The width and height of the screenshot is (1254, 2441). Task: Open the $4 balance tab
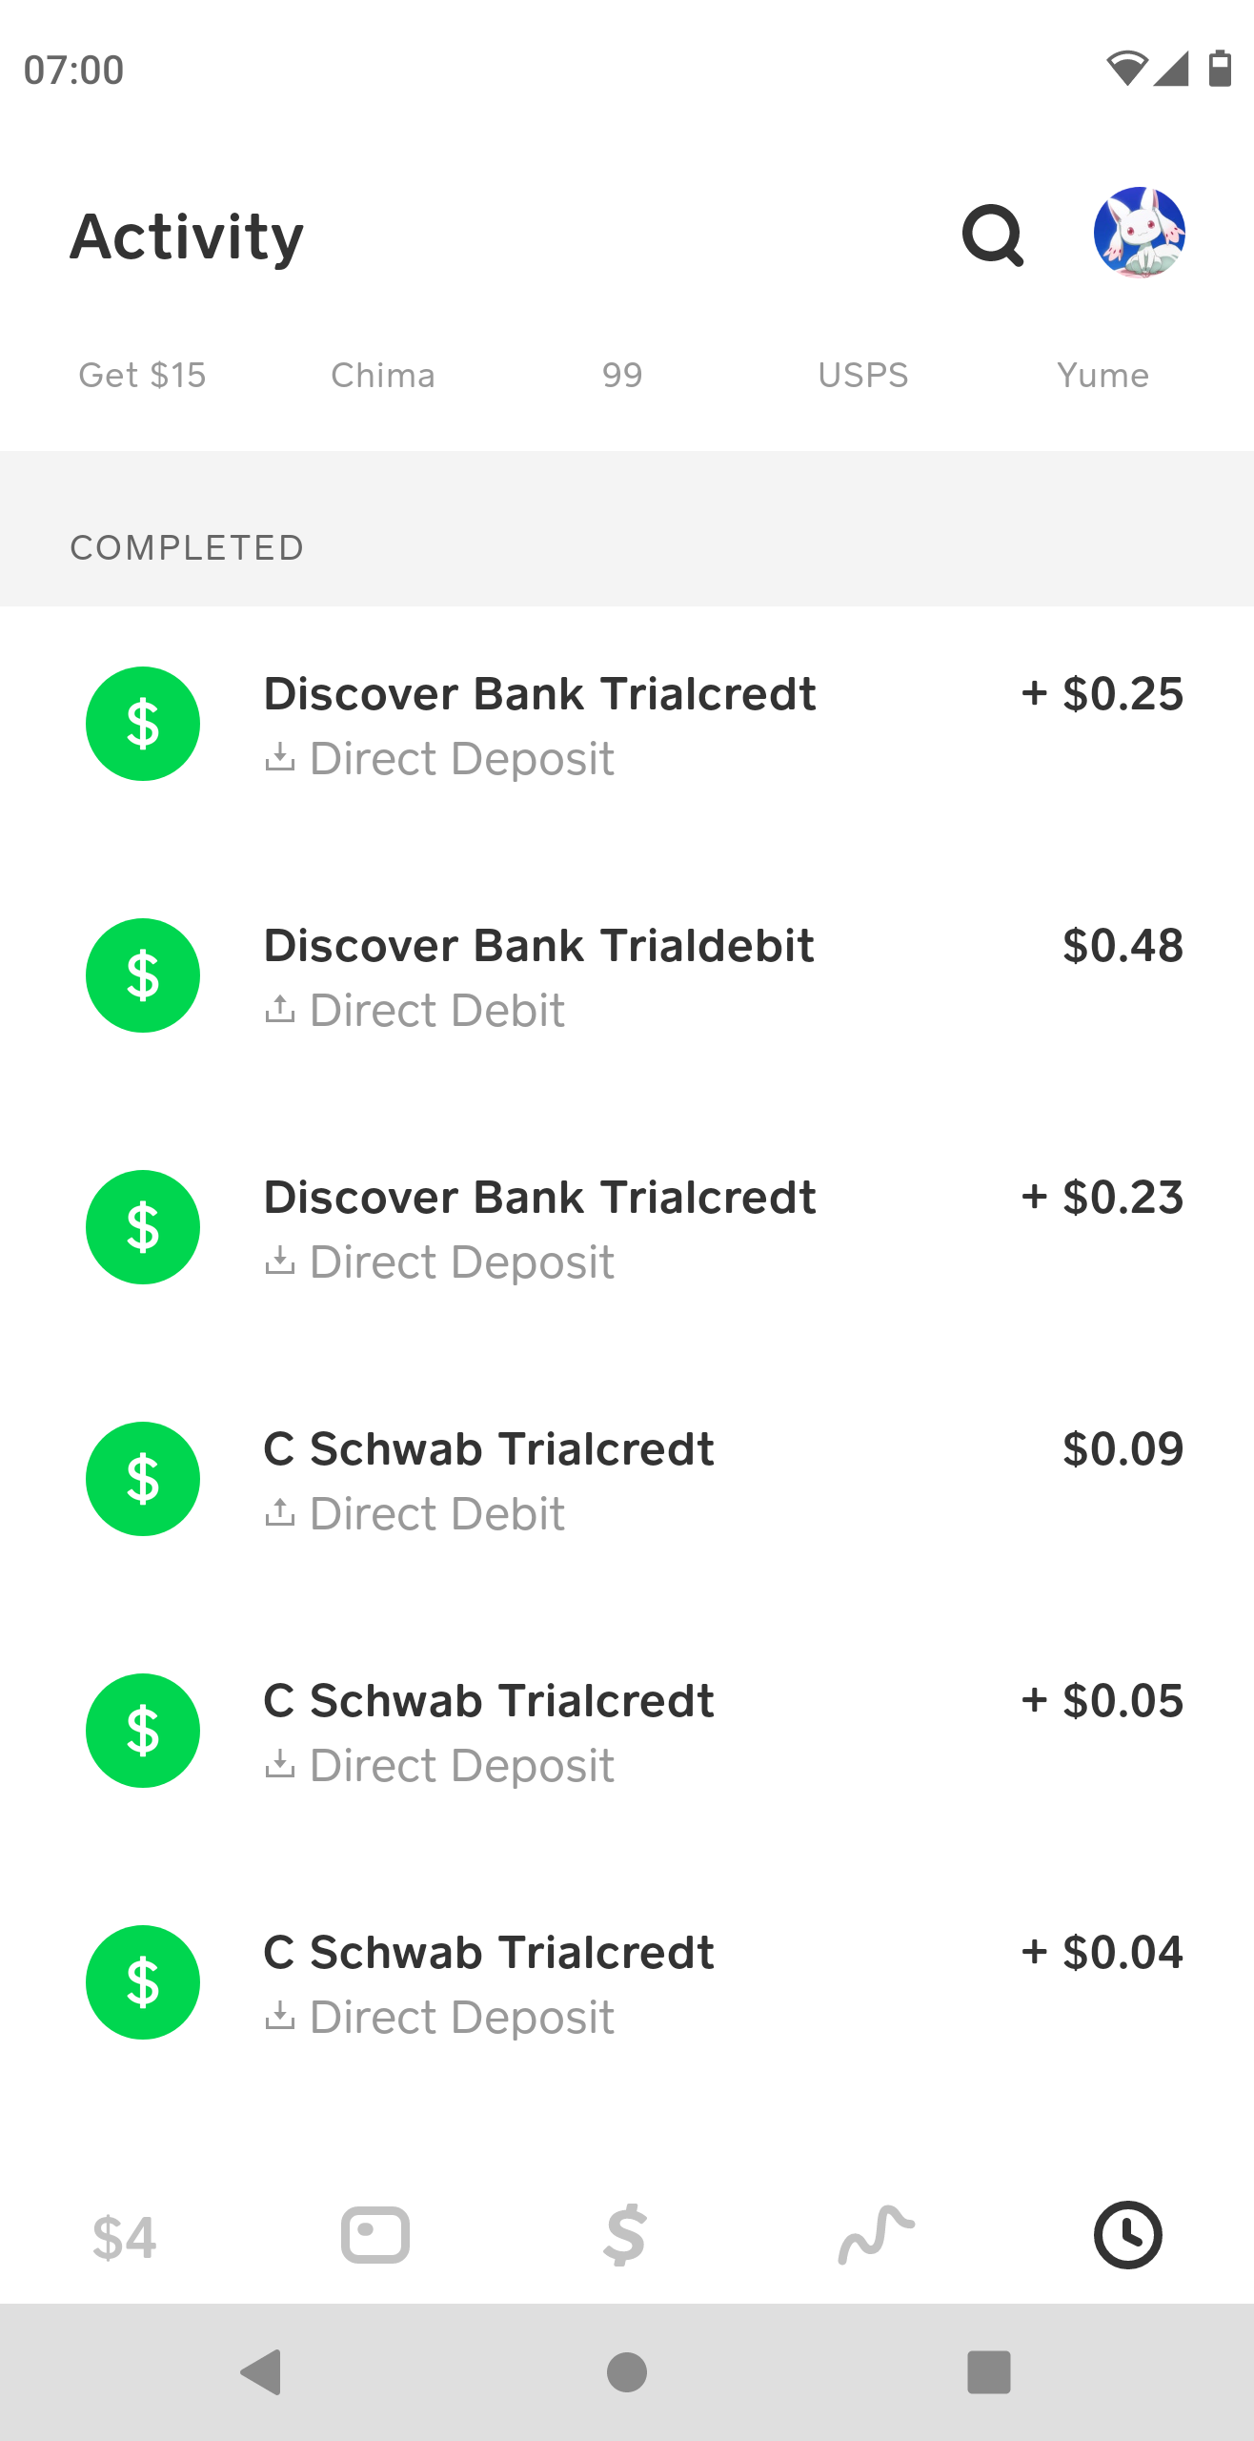[x=125, y=2236]
